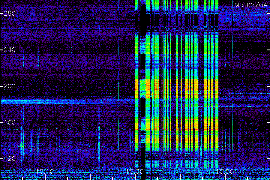This screenshot has width=270, height=180.
Task: Click the 240 frequency axis label
Action: [x=10, y=50]
